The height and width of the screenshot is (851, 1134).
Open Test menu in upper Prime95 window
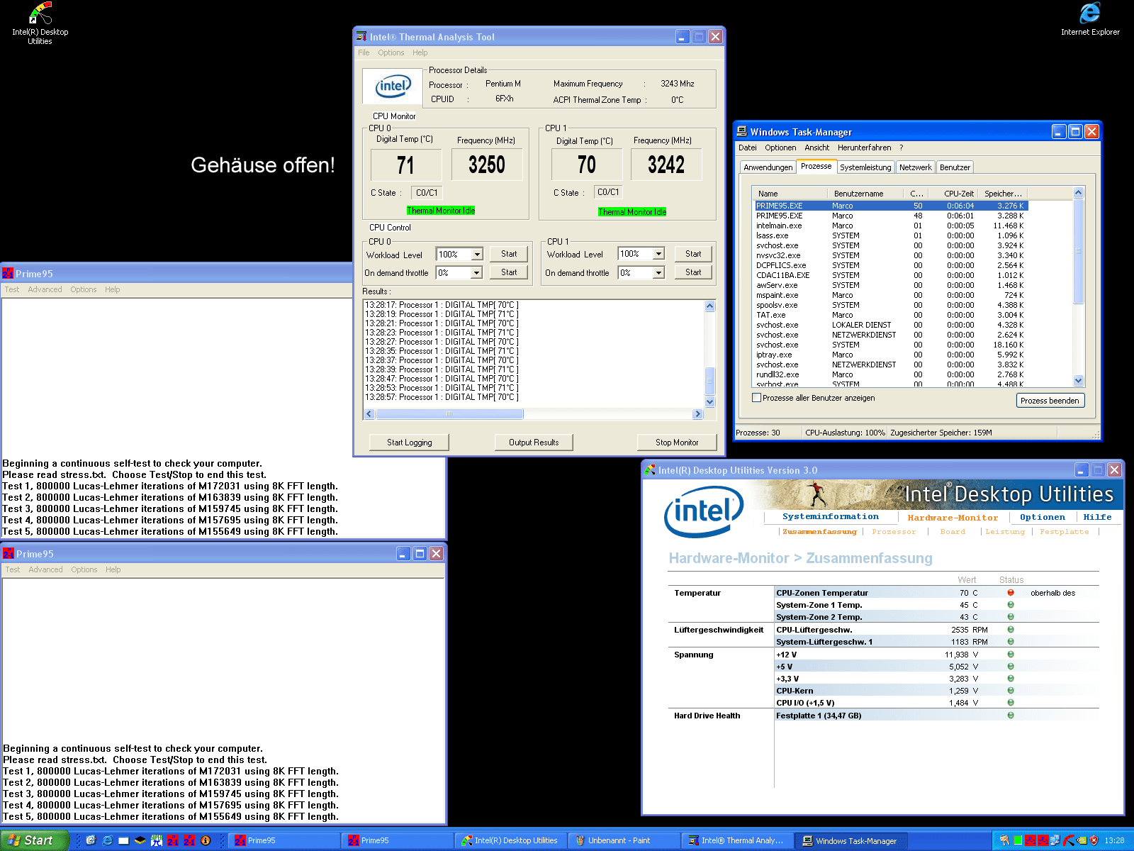[12, 289]
